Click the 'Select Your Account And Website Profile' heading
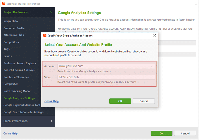 tap(78, 45)
